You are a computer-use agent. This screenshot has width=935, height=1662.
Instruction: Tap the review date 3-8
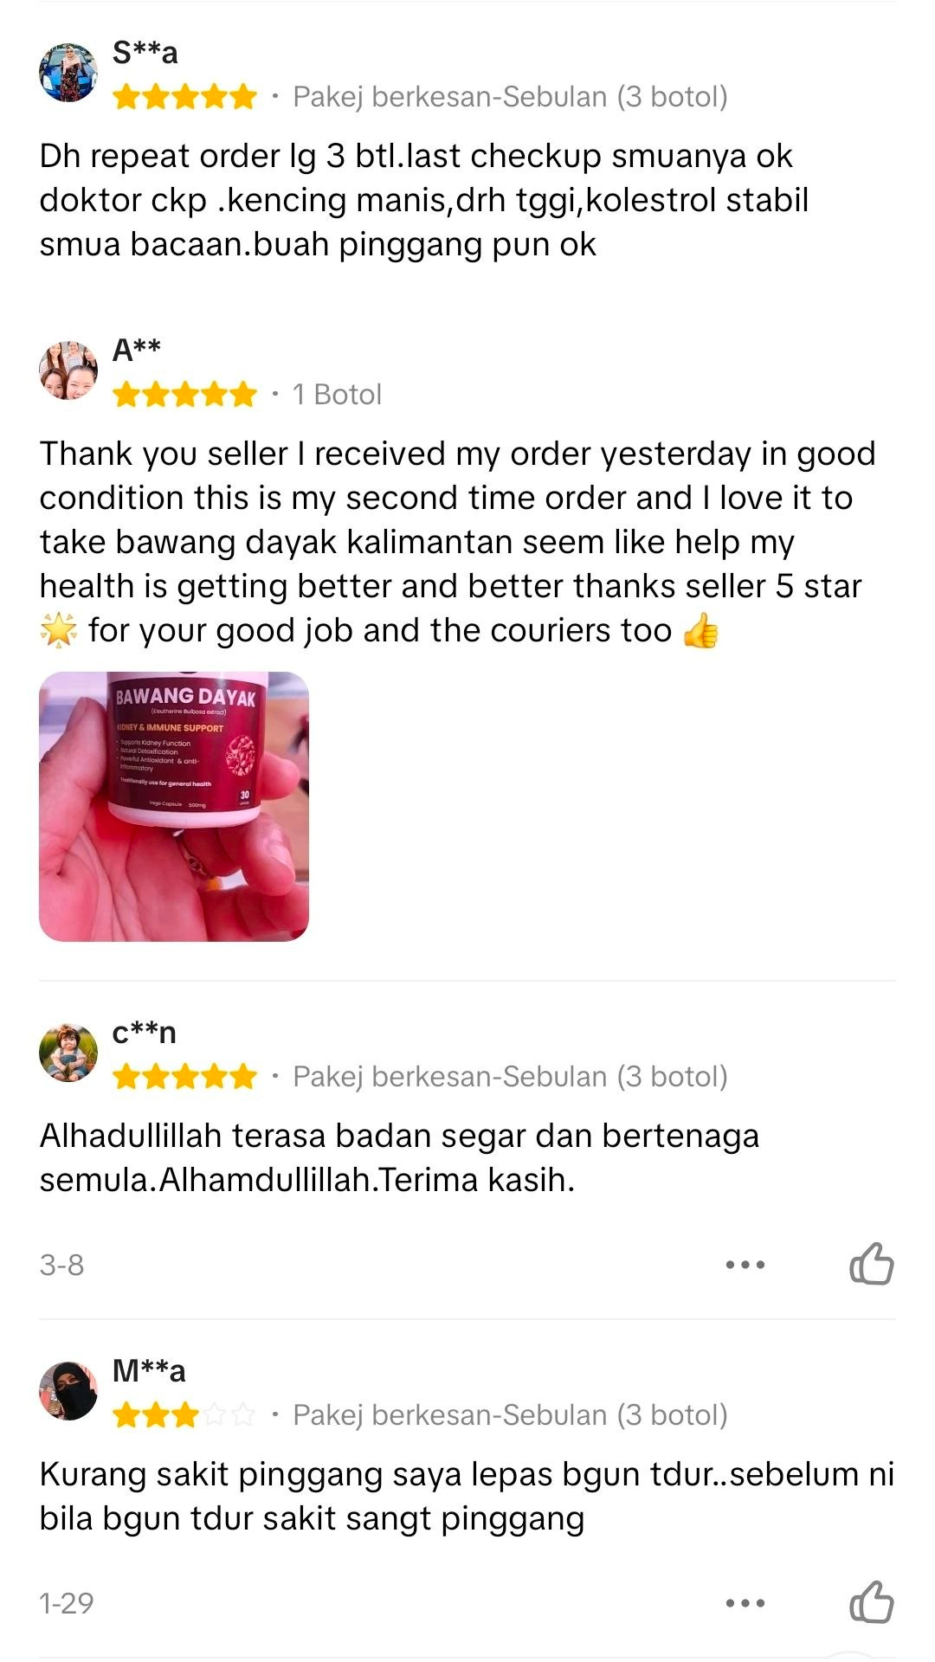(x=62, y=1265)
